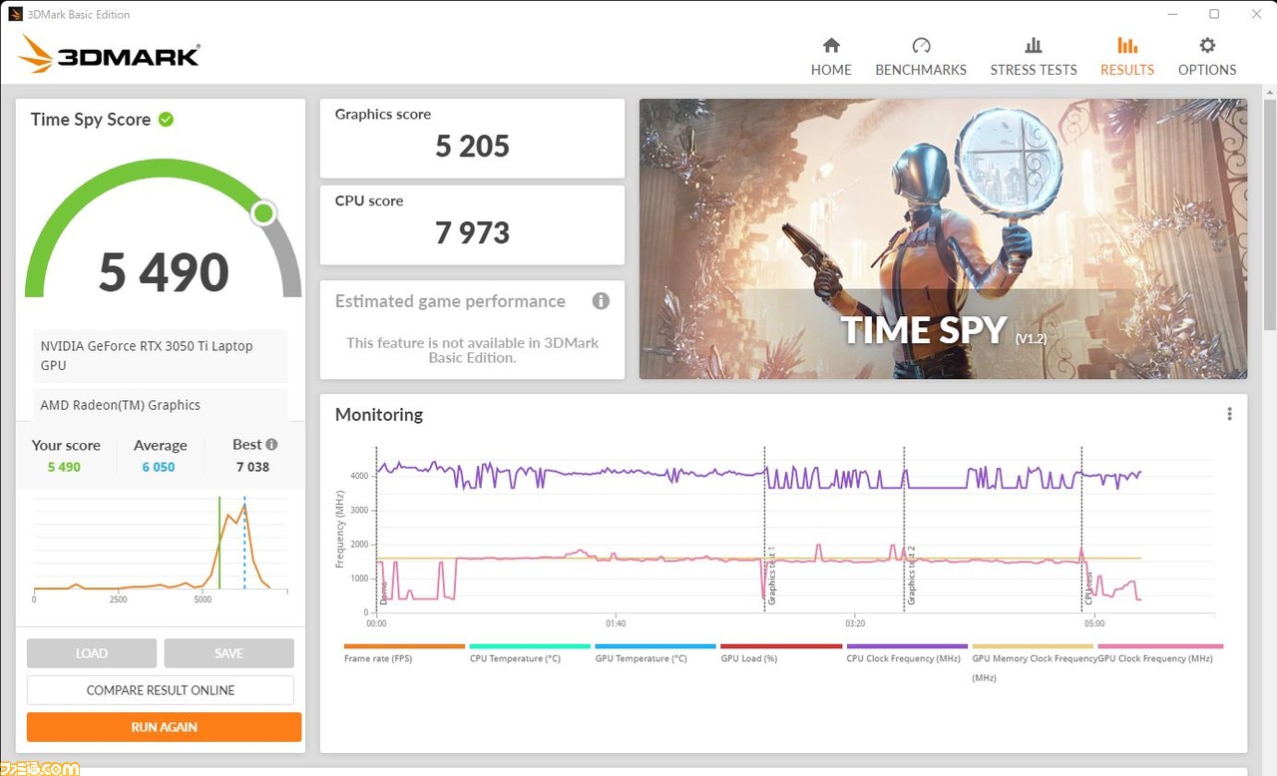The height and width of the screenshot is (776, 1277).
Task: Click the Demo marker in chart
Action: 378,529
